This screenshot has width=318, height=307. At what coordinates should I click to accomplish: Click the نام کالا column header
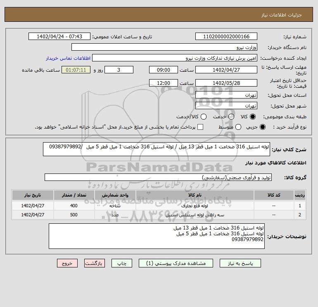click(x=195, y=195)
